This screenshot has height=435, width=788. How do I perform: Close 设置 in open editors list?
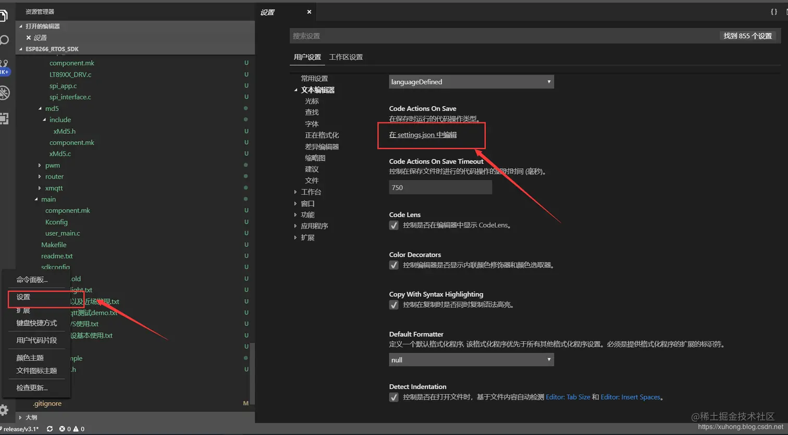(x=29, y=38)
